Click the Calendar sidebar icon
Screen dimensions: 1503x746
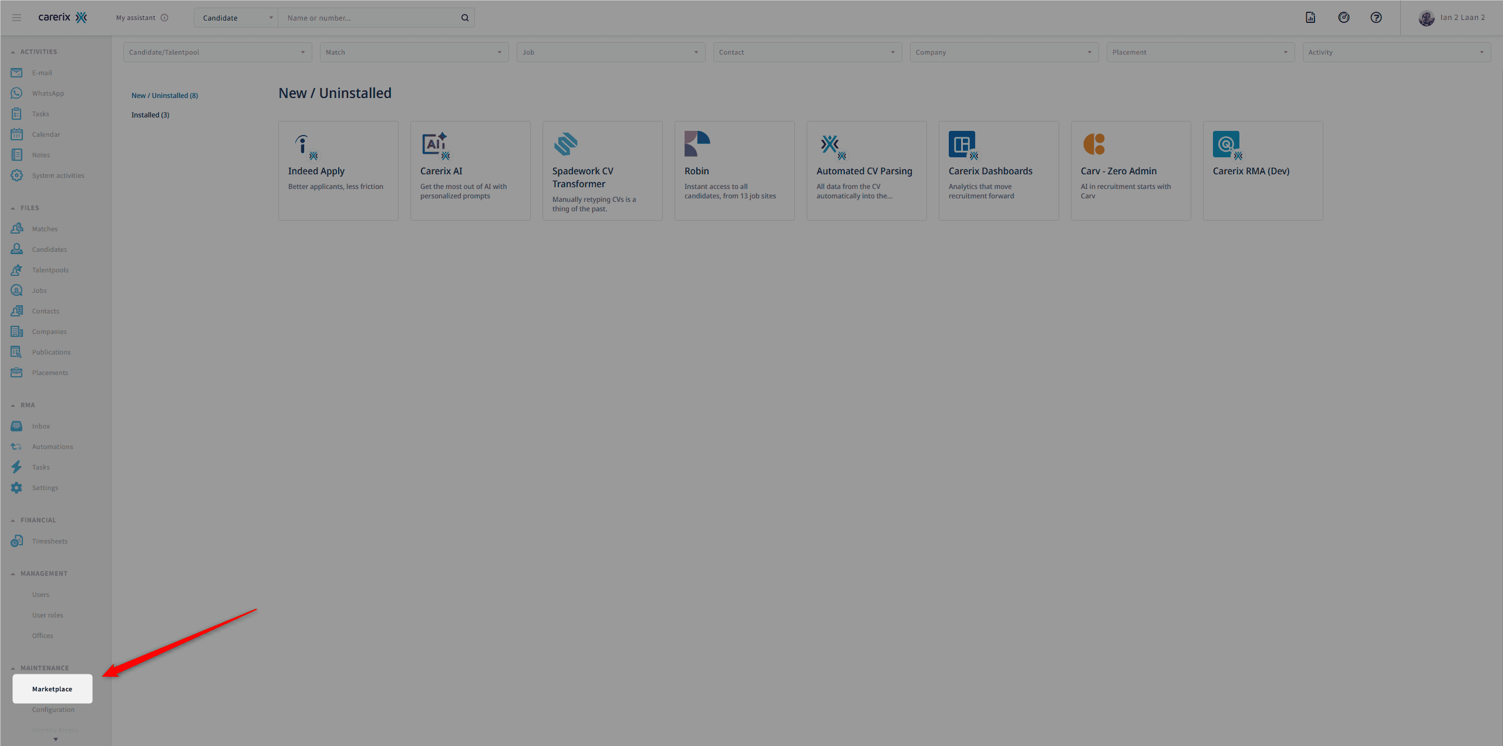(x=16, y=134)
